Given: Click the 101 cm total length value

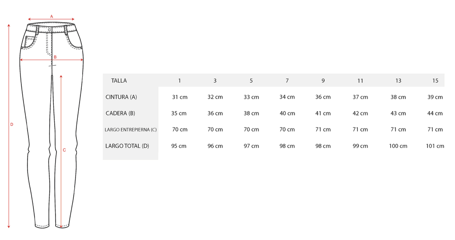Looking at the screenshot, I should coord(435,146).
